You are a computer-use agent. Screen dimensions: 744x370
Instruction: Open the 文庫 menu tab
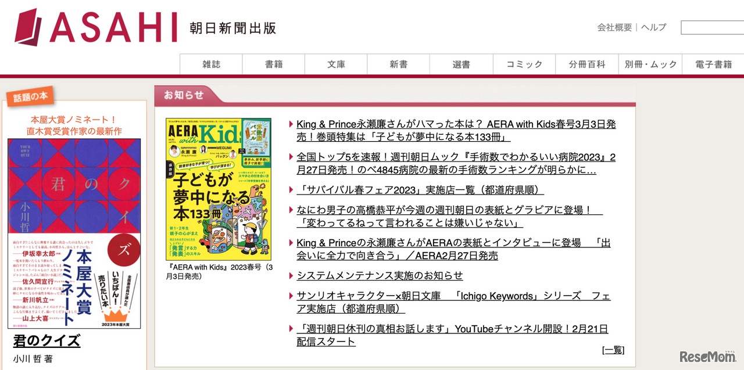pos(336,64)
